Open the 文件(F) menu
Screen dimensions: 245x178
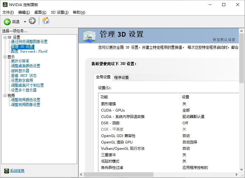click(8, 12)
